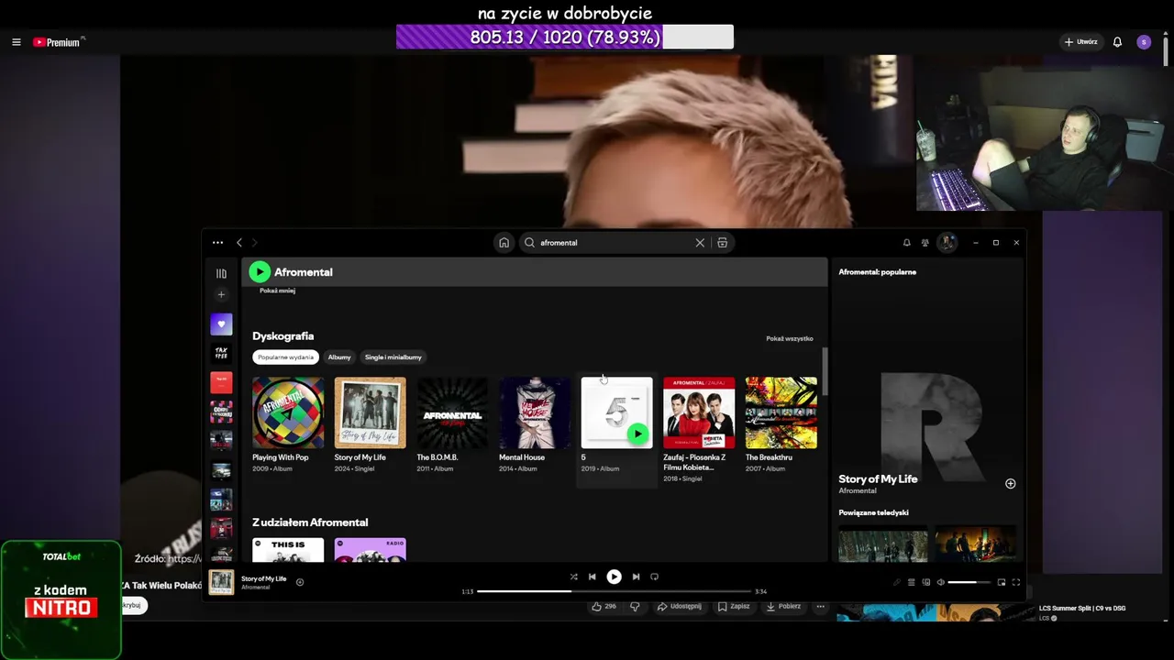Open Liked Songs in the sidebar

tap(221, 324)
